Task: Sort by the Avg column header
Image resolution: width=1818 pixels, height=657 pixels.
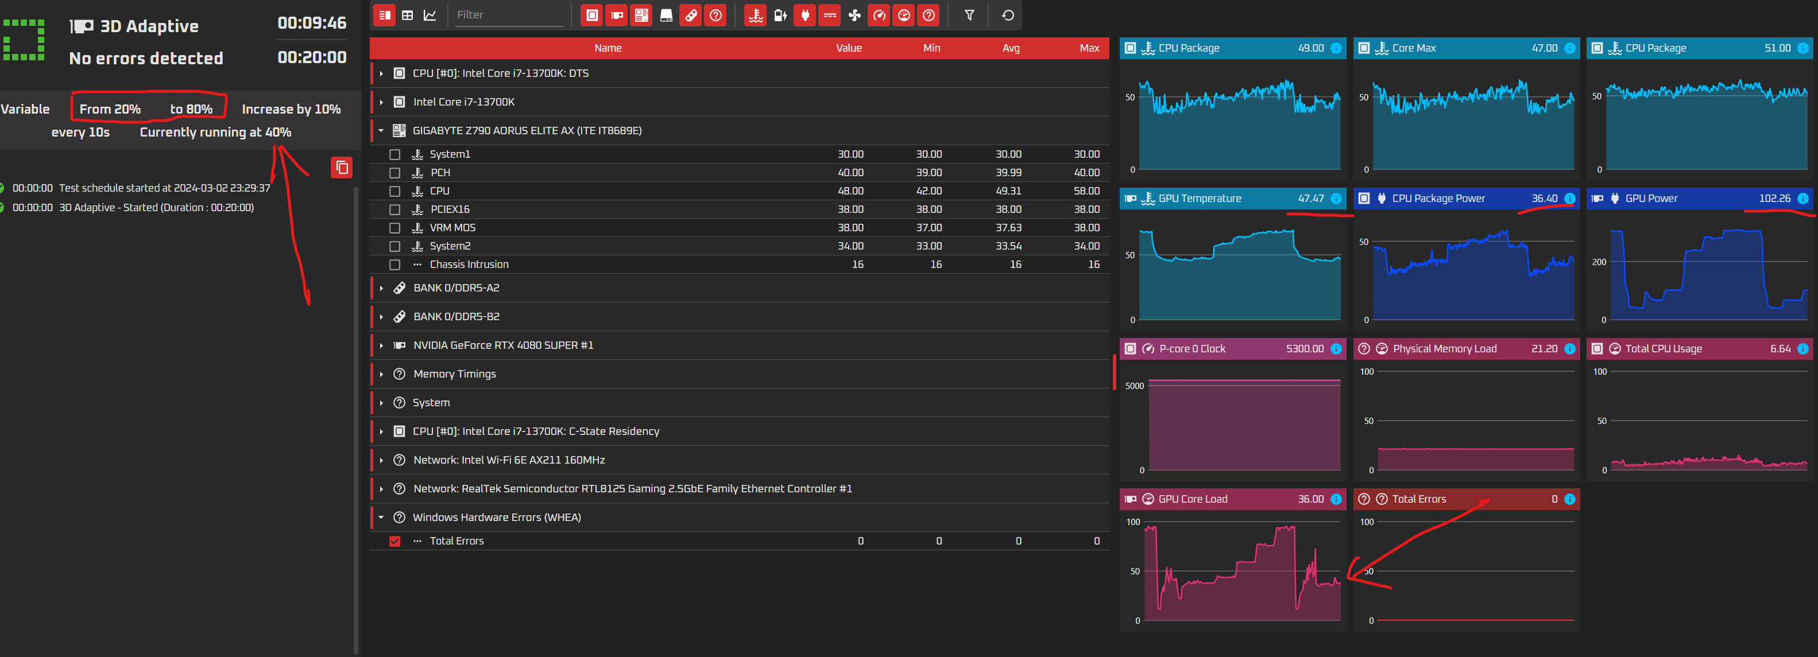Action: [1011, 48]
